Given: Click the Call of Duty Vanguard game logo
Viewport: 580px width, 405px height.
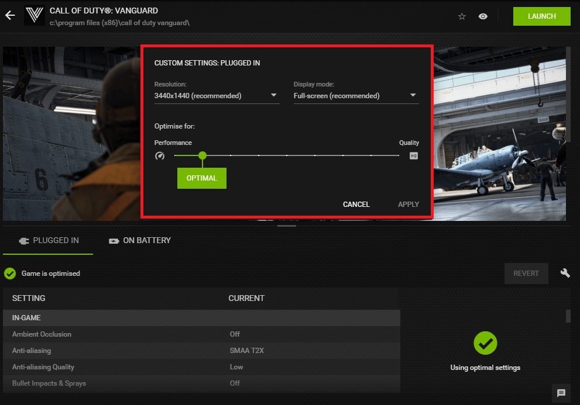Looking at the screenshot, I should (35, 16).
